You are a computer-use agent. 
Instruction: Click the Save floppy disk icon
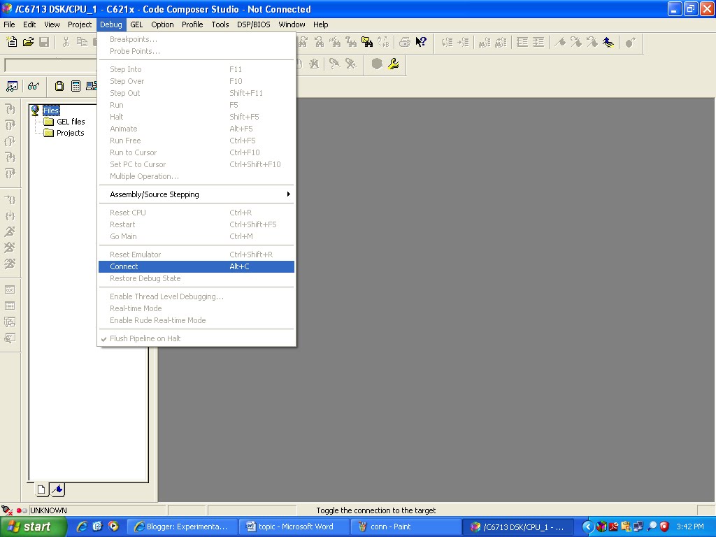click(x=44, y=43)
